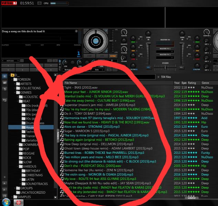Open the browser favorites star icon
Viewport: 218px width, 206px height.
coord(4,76)
